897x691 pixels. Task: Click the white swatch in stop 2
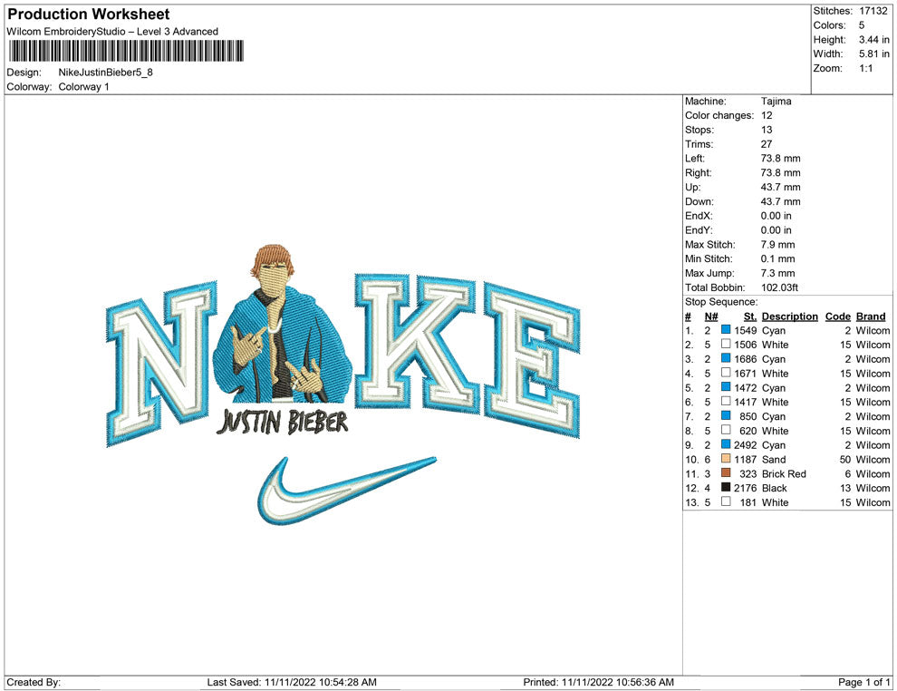[726, 344]
